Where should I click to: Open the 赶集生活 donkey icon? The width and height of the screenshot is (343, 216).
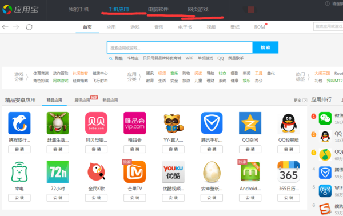pos(58,123)
